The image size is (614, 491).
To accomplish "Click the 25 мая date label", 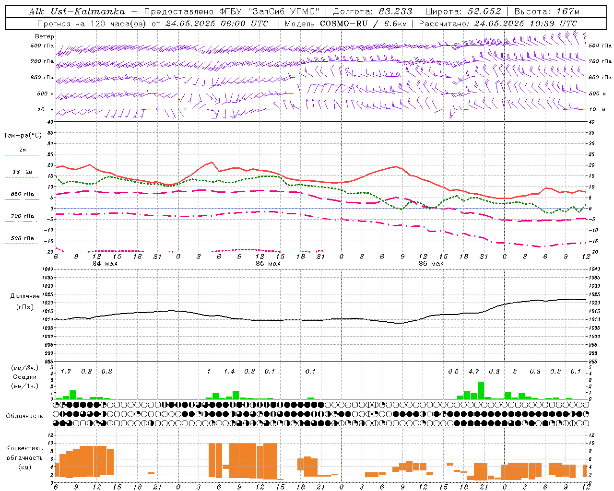I will (268, 264).
